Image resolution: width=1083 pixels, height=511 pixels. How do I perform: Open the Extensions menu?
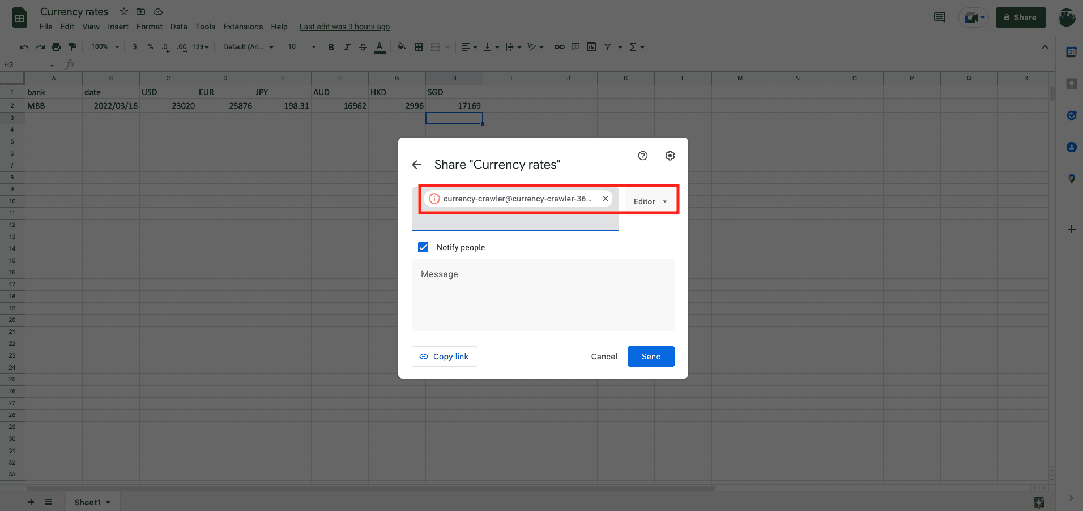pyautogui.click(x=243, y=27)
